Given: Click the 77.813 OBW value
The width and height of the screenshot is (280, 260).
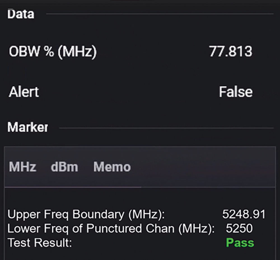Looking at the screenshot, I should coord(230,52).
